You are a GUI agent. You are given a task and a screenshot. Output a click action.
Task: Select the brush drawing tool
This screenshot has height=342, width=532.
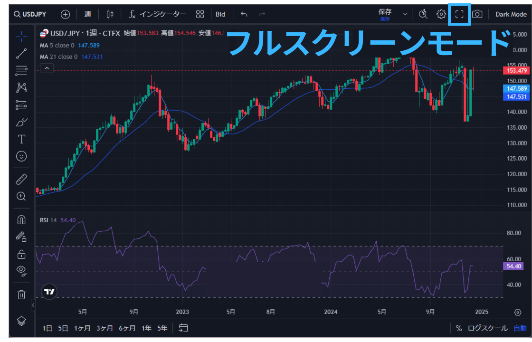21,122
